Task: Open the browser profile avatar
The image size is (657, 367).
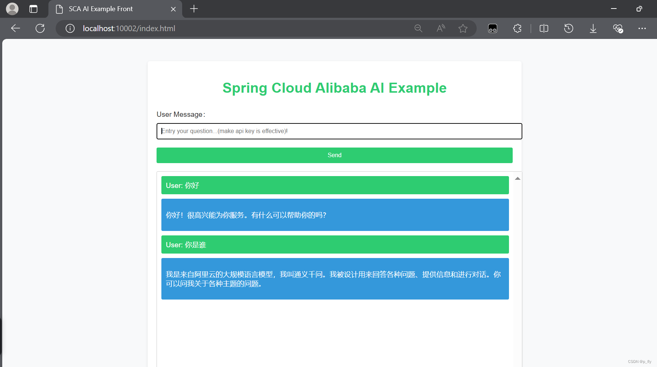Action: [x=12, y=9]
